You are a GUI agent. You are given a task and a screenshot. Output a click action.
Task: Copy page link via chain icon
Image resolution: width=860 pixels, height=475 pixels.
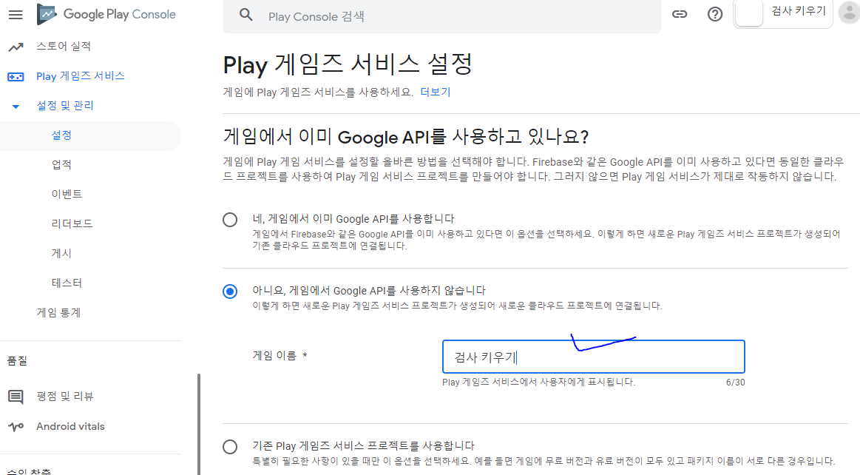coord(680,14)
